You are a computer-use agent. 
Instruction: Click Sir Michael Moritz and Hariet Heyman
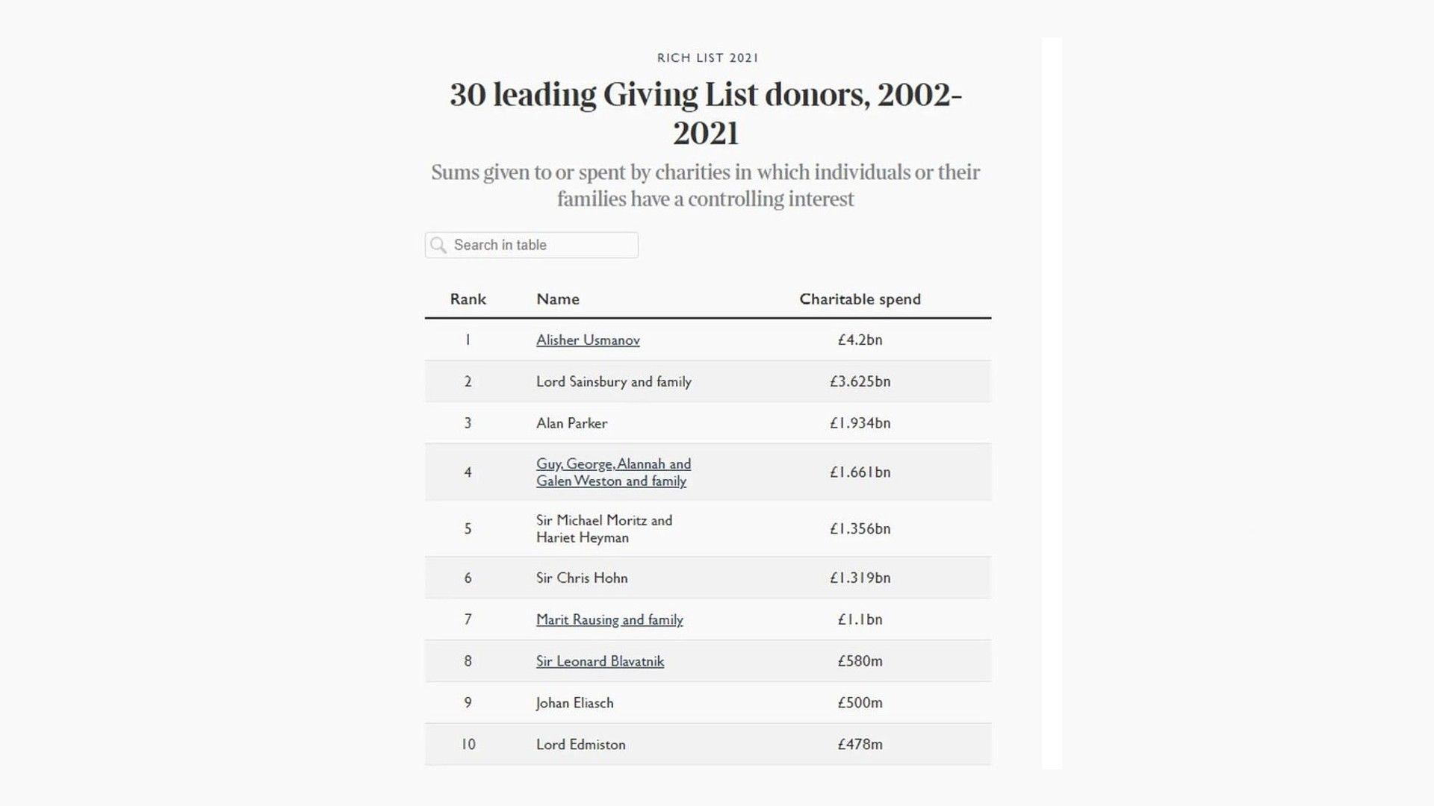coord(603,529)
